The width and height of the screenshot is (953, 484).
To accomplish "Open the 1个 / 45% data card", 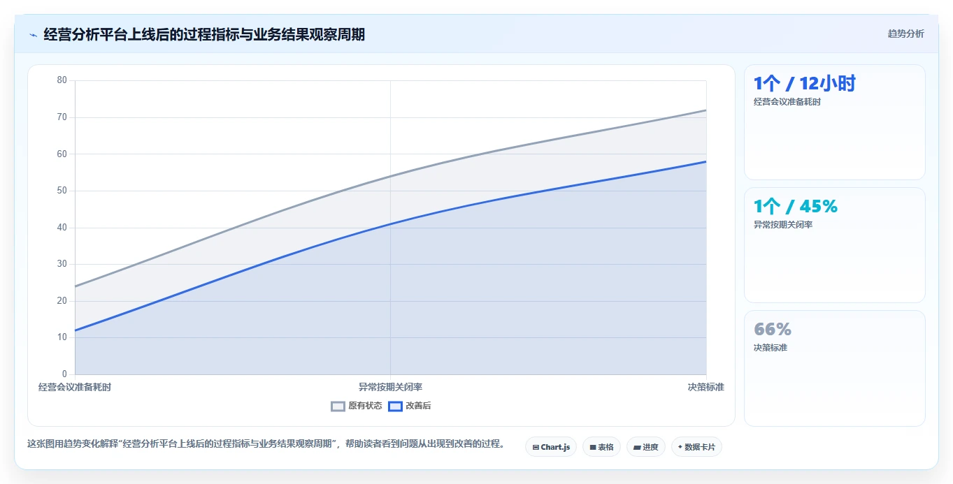I will (x=835, y=245).
